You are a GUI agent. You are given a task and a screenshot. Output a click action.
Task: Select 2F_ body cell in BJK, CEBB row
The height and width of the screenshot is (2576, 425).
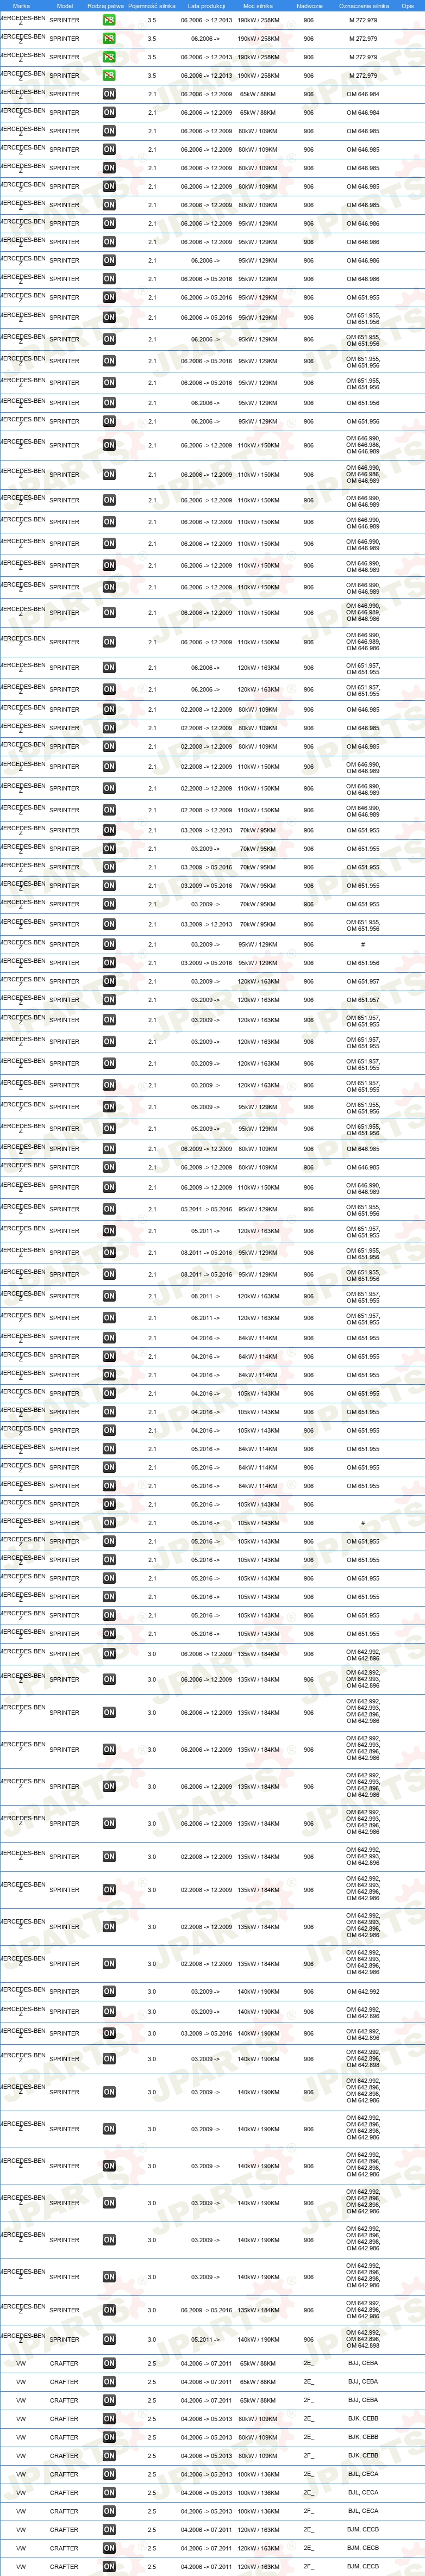tap(308, 2455)
